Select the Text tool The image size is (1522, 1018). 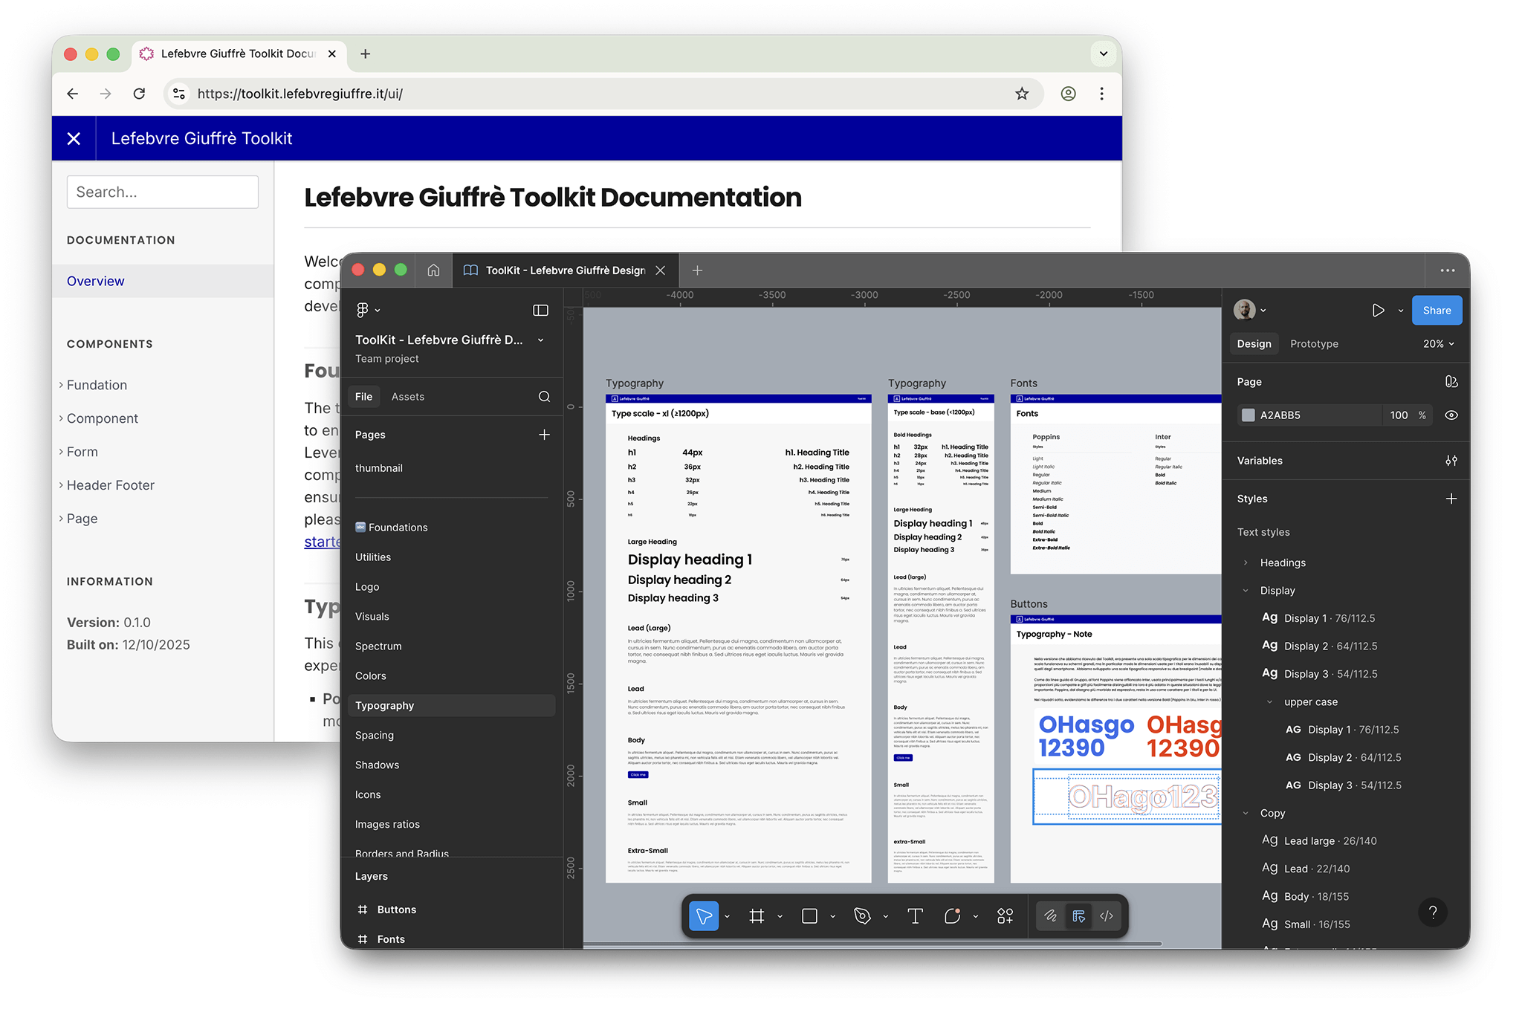[915, 916]
